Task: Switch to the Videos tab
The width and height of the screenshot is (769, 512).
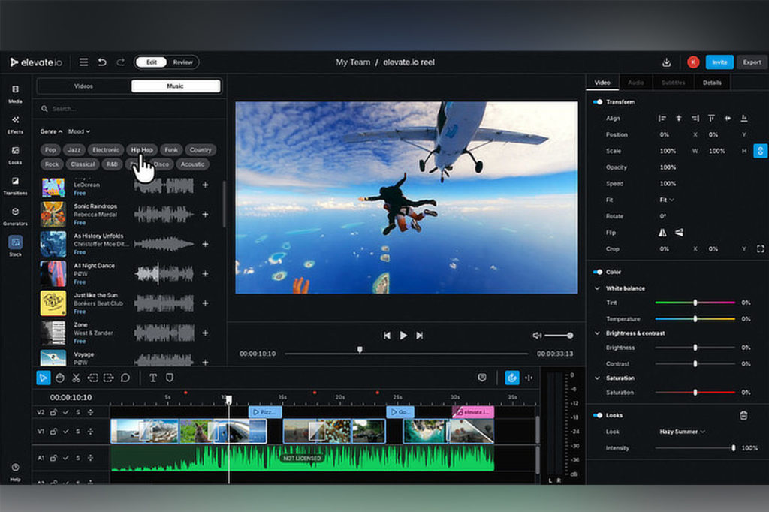Action: pos(83,86)
